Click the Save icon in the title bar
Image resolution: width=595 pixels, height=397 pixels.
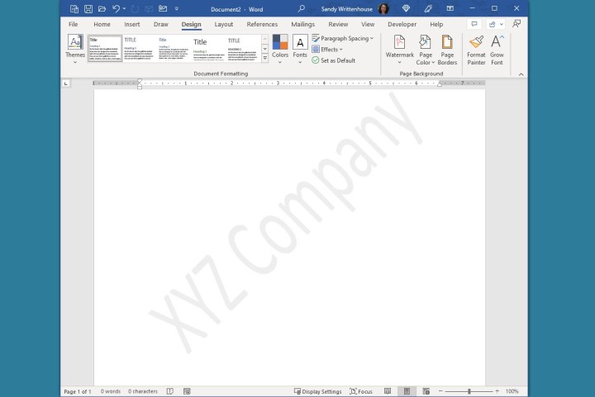tap(88, 9)
